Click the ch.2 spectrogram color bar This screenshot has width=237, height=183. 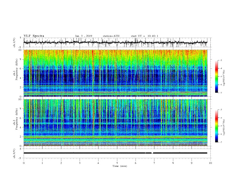(216, 126)
